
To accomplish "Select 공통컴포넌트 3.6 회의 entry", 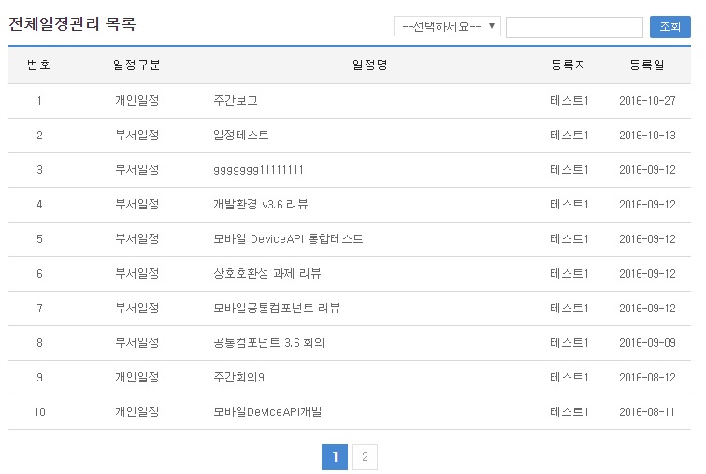I will coord(269,342).
